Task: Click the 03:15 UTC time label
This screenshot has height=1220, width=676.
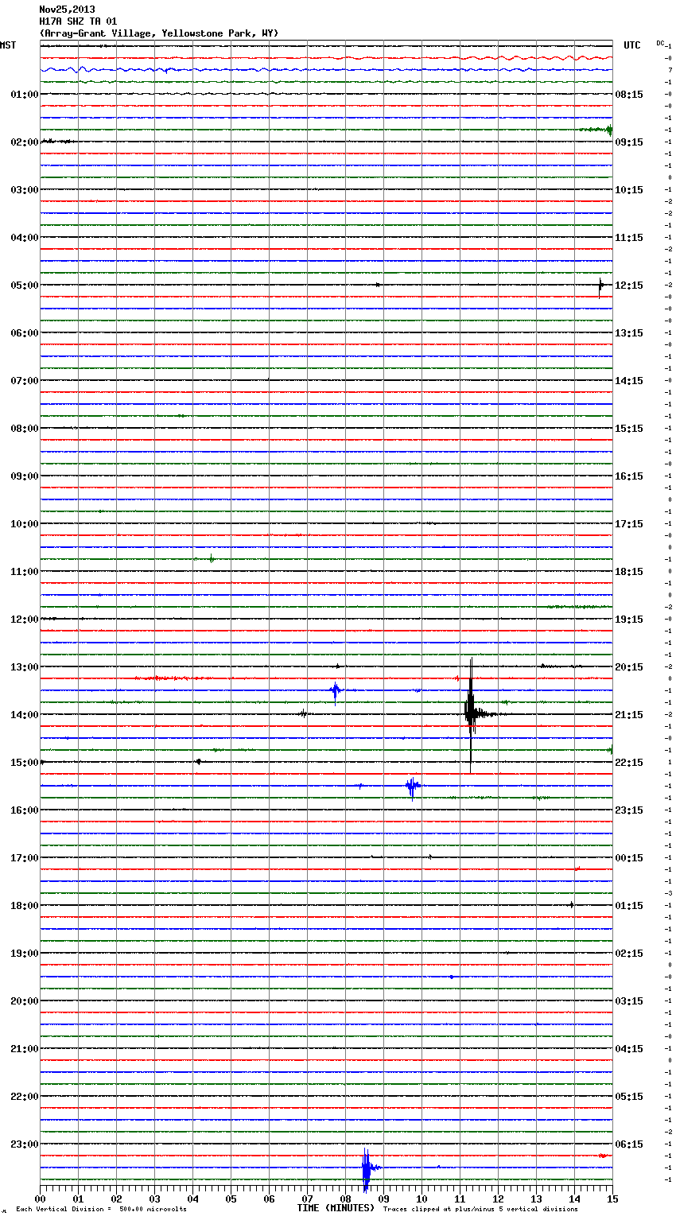Action: pyautogui.click(x=629, y=1001)
